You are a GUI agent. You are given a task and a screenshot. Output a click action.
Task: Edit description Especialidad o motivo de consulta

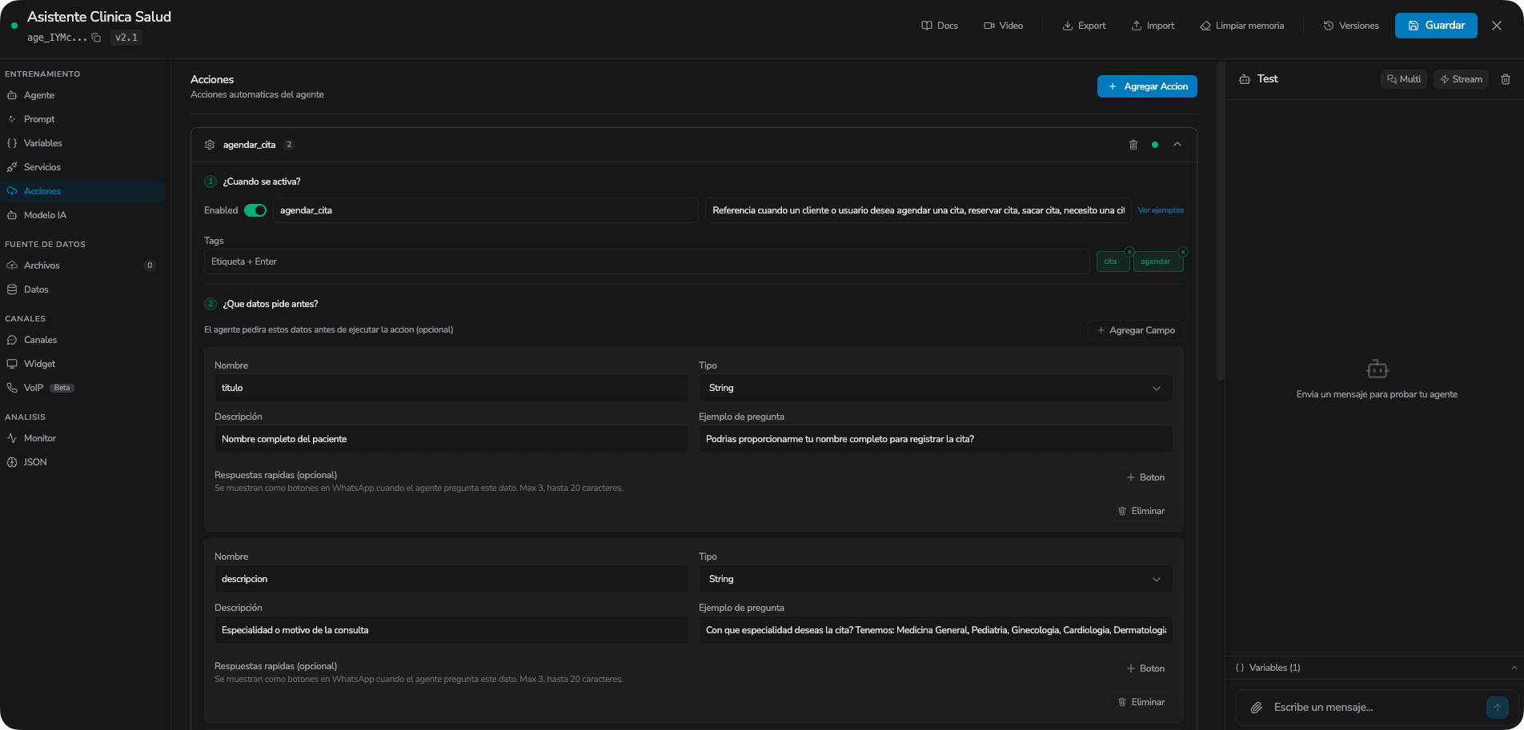pyautogui.click(x=451, y=630)
